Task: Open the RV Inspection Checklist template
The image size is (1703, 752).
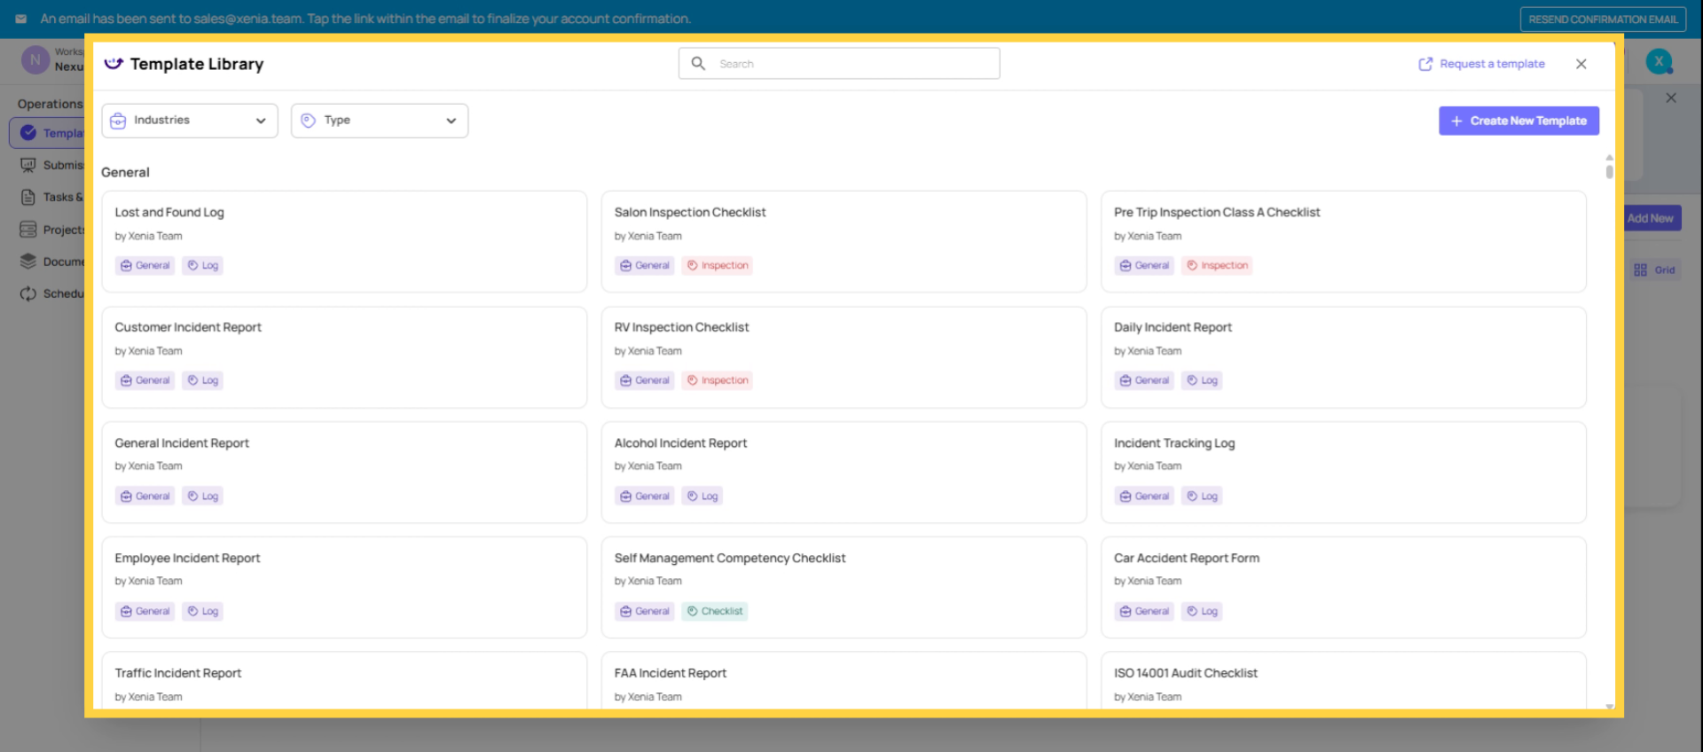Action: point(844,356)
